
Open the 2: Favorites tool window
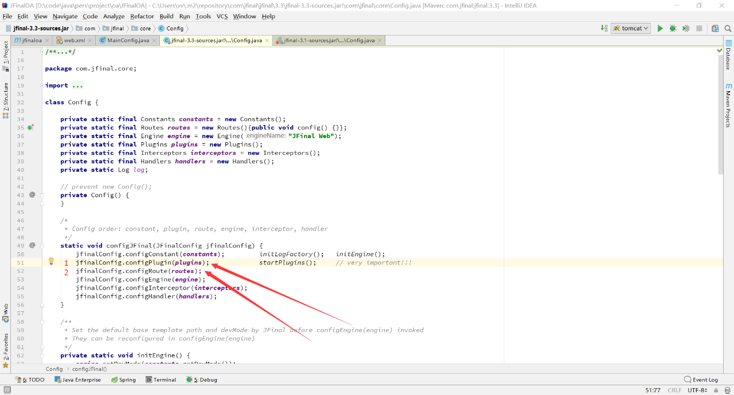pyautogui.click(x=6, y=350)
